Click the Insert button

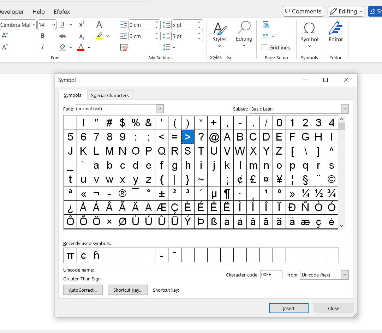click(x=289, y=308)
